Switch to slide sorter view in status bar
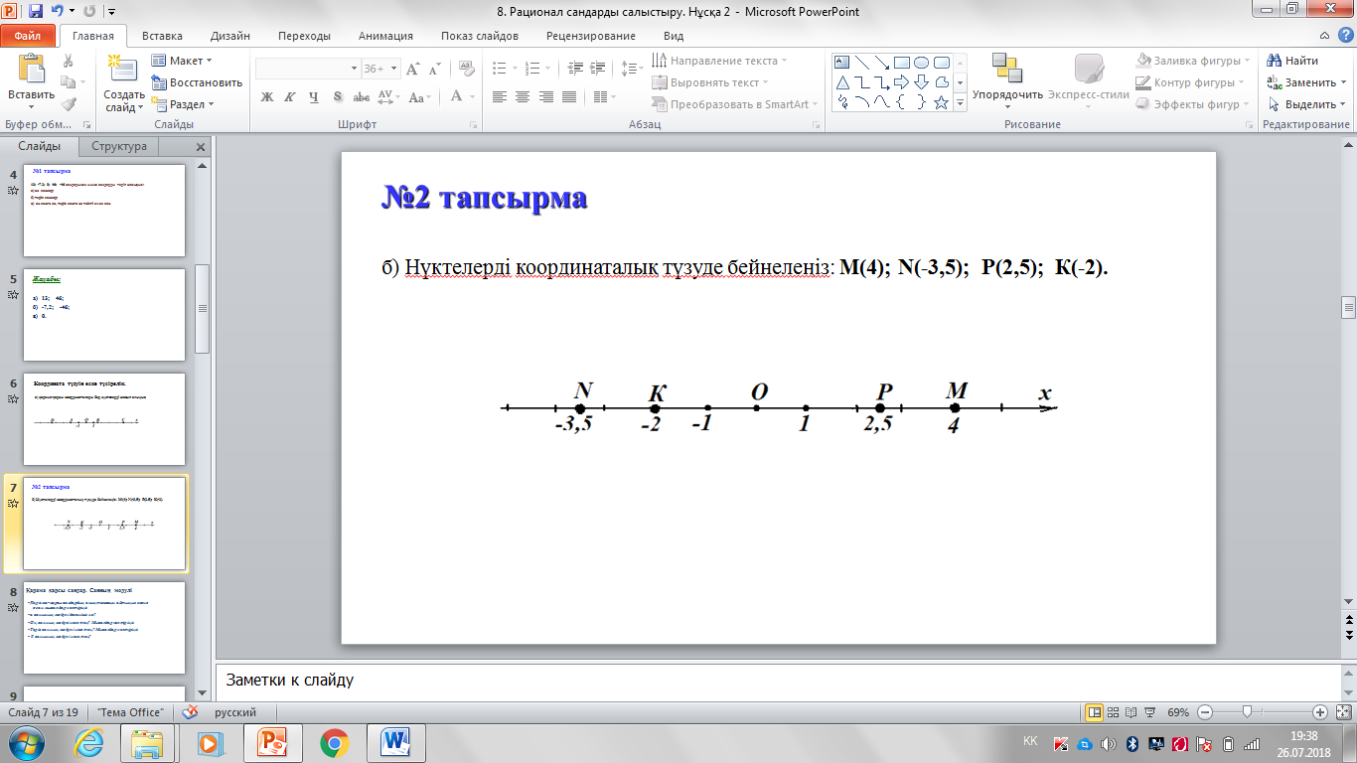The image size is (1357, 763). [x=1115, y=712]
